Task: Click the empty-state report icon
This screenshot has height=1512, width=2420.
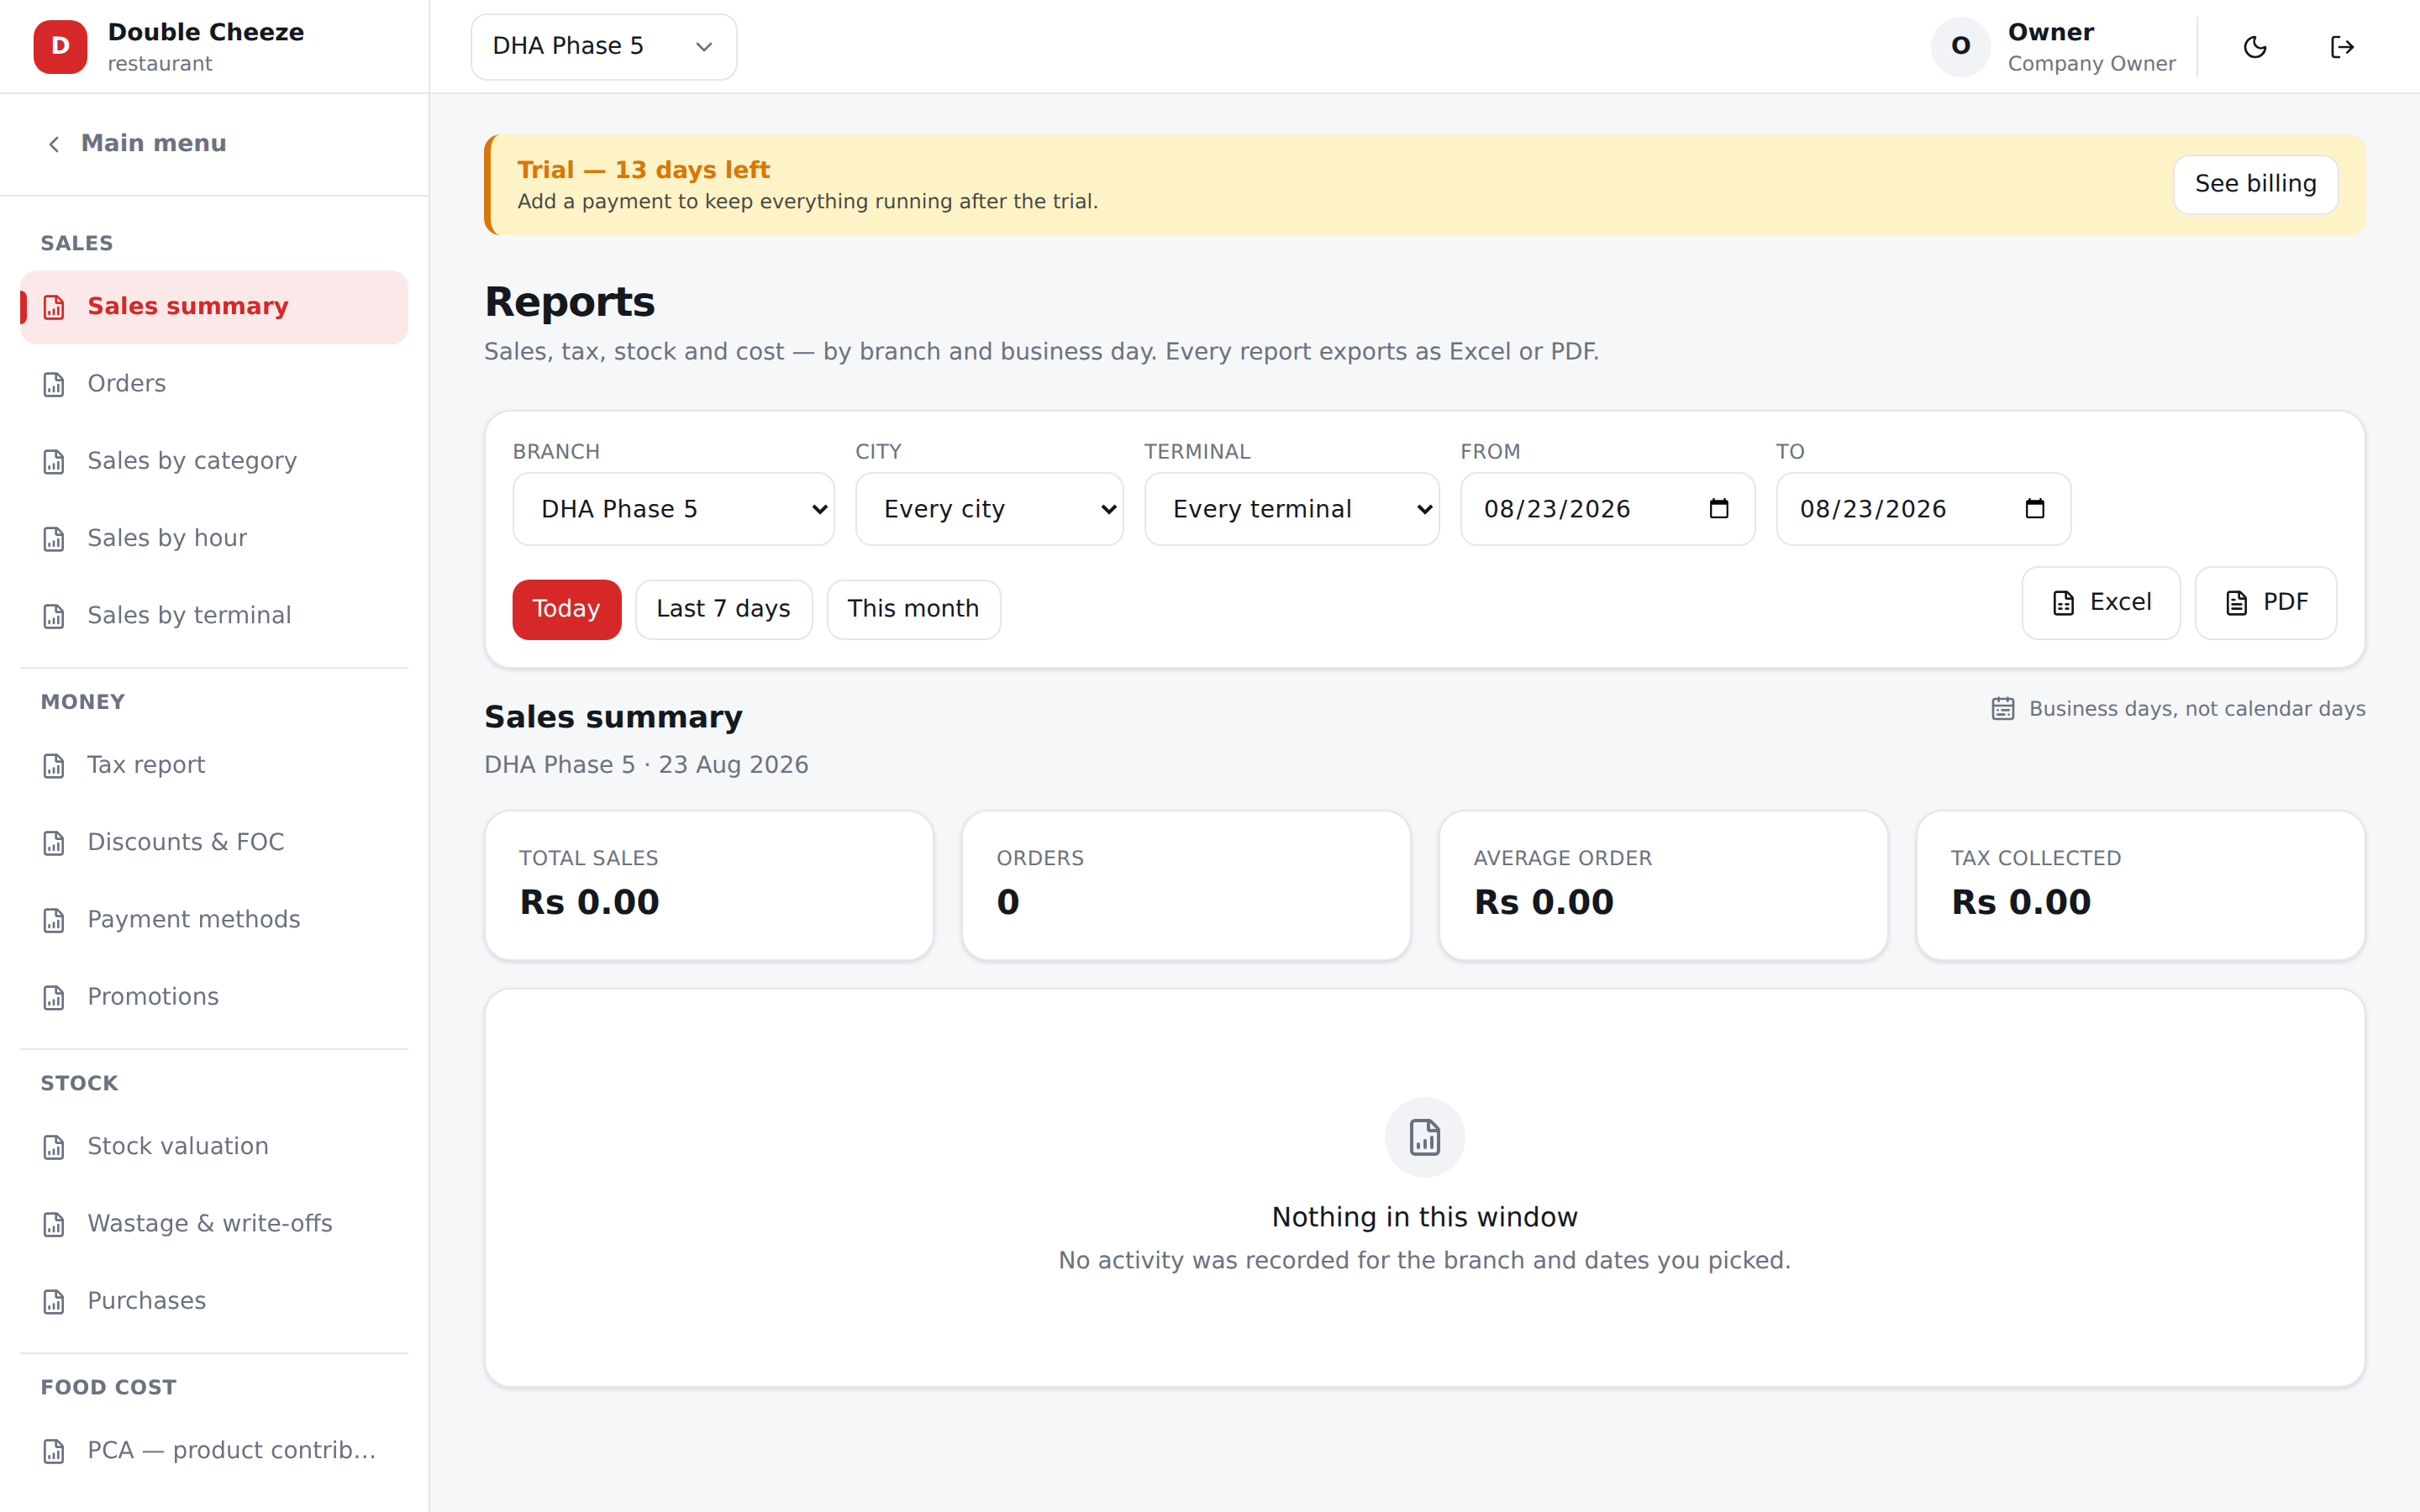Action: [x=1425, y=1137]
